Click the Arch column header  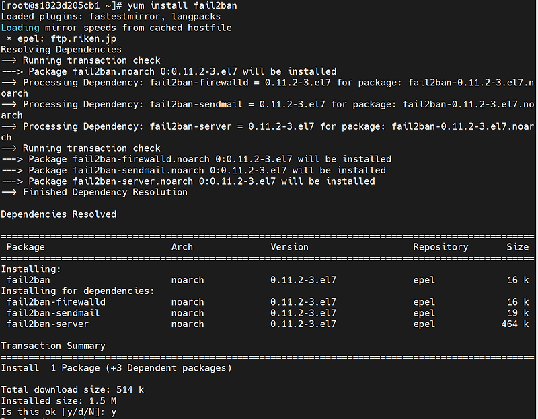[x=182, y=246]
